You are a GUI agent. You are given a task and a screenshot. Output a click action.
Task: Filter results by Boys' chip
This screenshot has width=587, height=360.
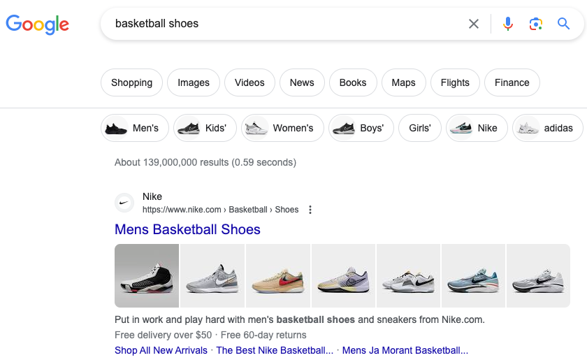[x=361, y=128]
